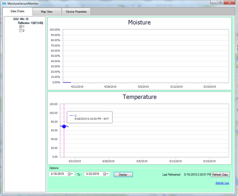Uncheck sensor 1 checkbox
Viewport: 238px width, 196px height.
point(21,27)
